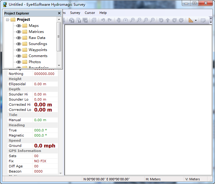Click the redo arrow toolbar icon

(x=109, y=20)
